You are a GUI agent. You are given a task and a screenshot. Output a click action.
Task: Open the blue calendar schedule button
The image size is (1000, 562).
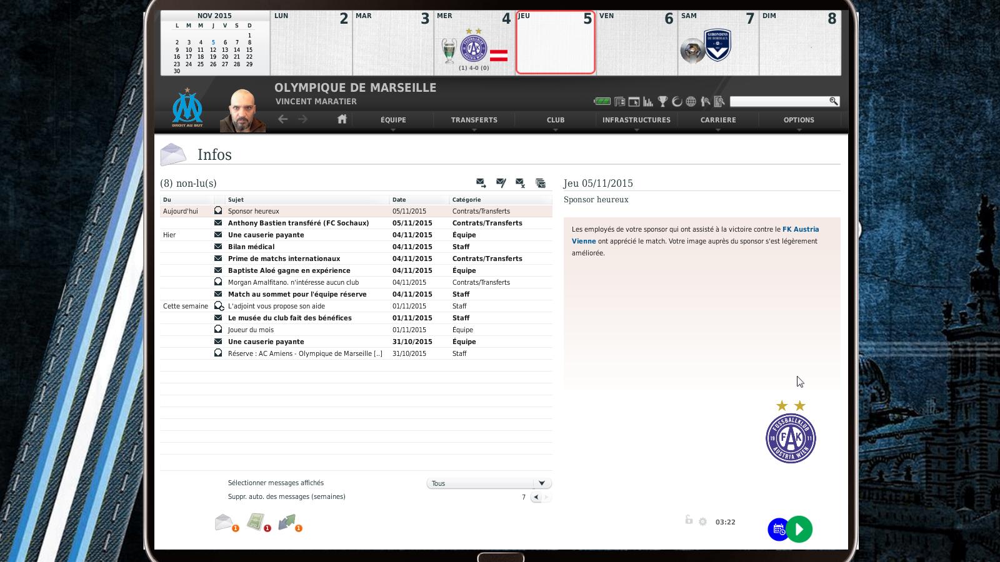[x=778, y=530]
